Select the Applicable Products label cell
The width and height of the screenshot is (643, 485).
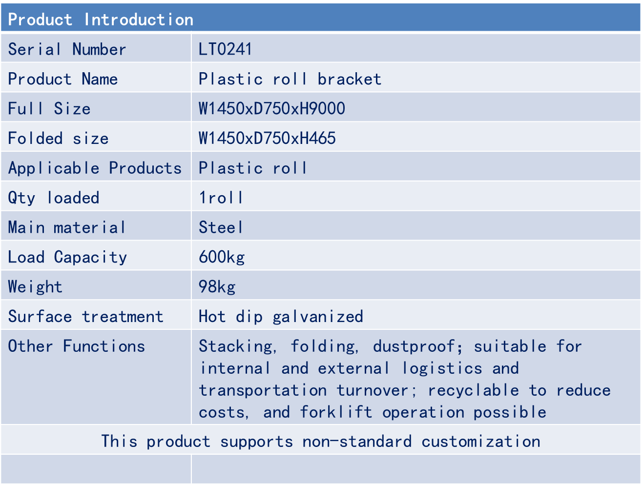pyautogui.click(x=95, y=168)
